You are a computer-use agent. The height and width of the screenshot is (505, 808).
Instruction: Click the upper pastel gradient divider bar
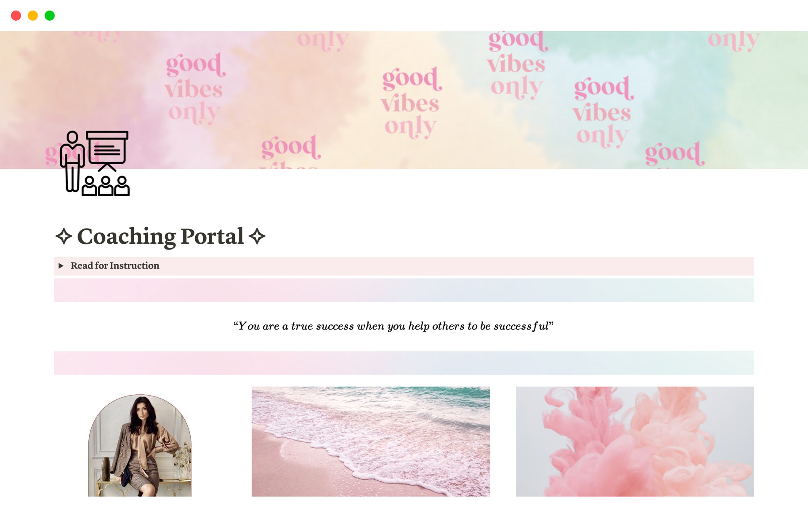[404, 290]
